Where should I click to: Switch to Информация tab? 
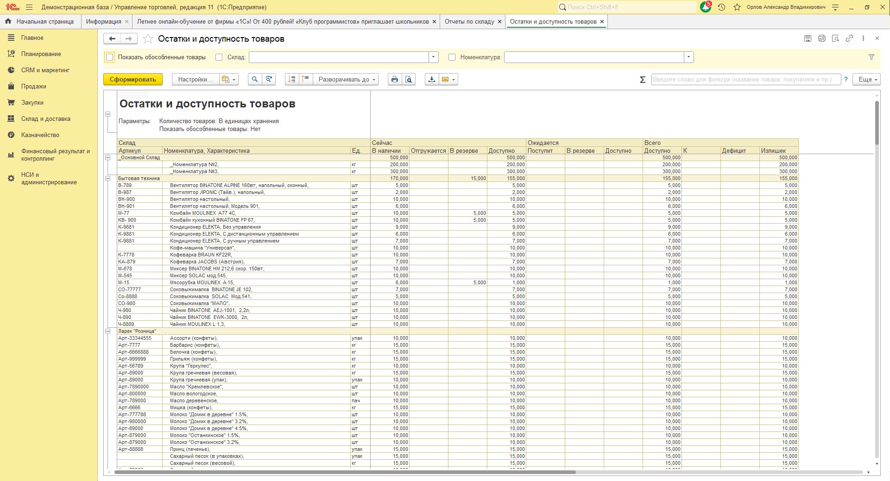click(106, 21)
